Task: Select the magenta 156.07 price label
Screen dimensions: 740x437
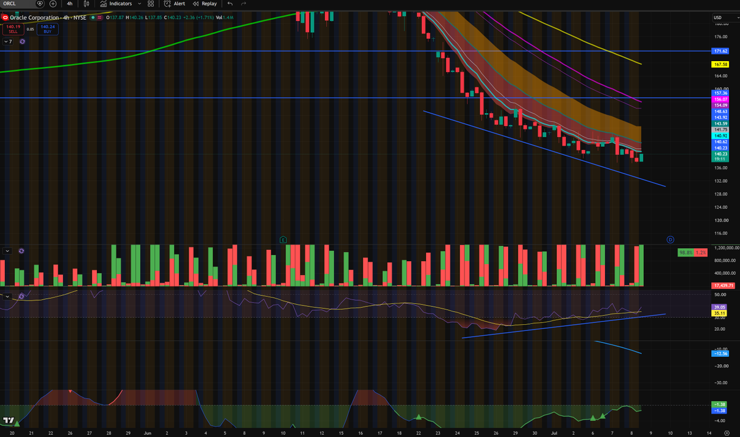Action: click(x=720, y=99)
